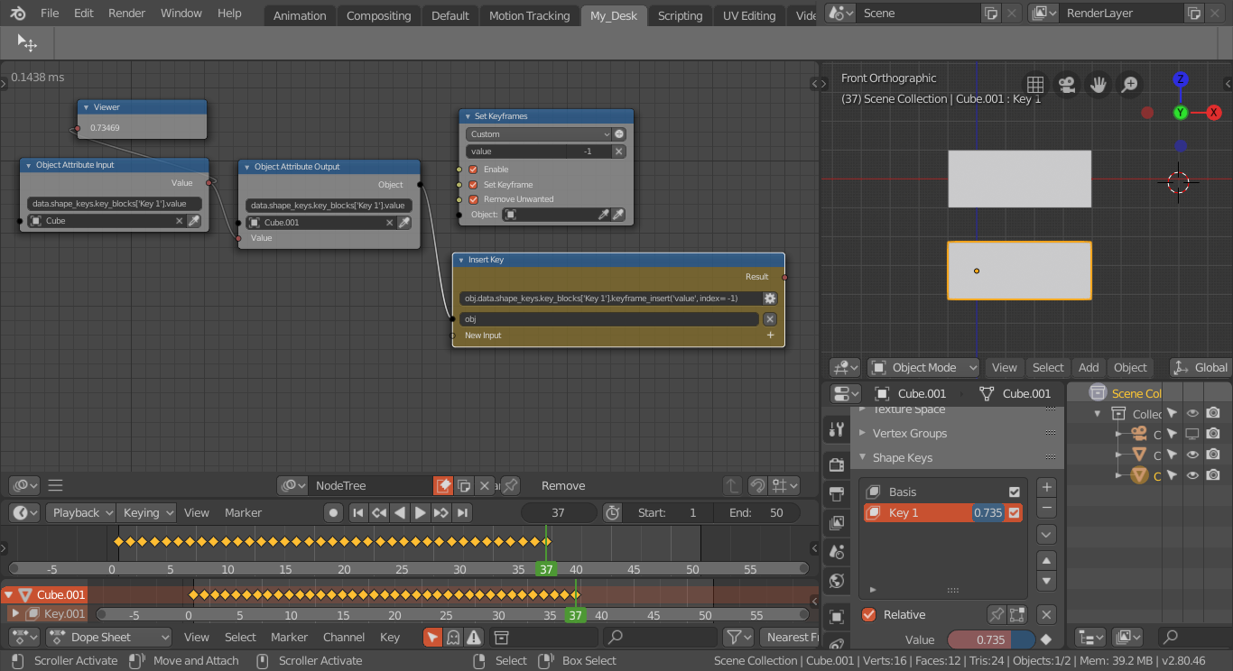This screenshot has height=671, width=1233.
Task: Open the Render menu
Action: 126,13
